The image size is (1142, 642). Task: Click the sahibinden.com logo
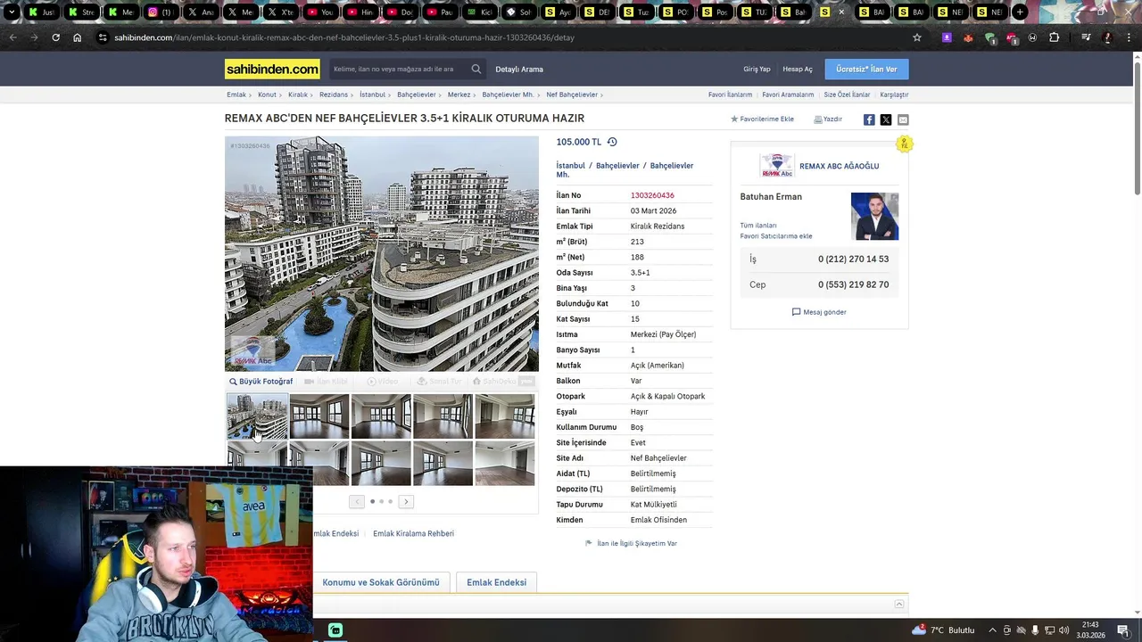coord(272,69)
